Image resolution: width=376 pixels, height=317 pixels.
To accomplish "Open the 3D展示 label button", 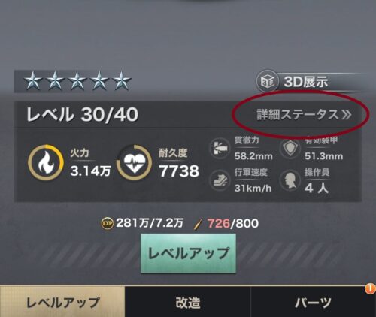I will click(306, 82).
